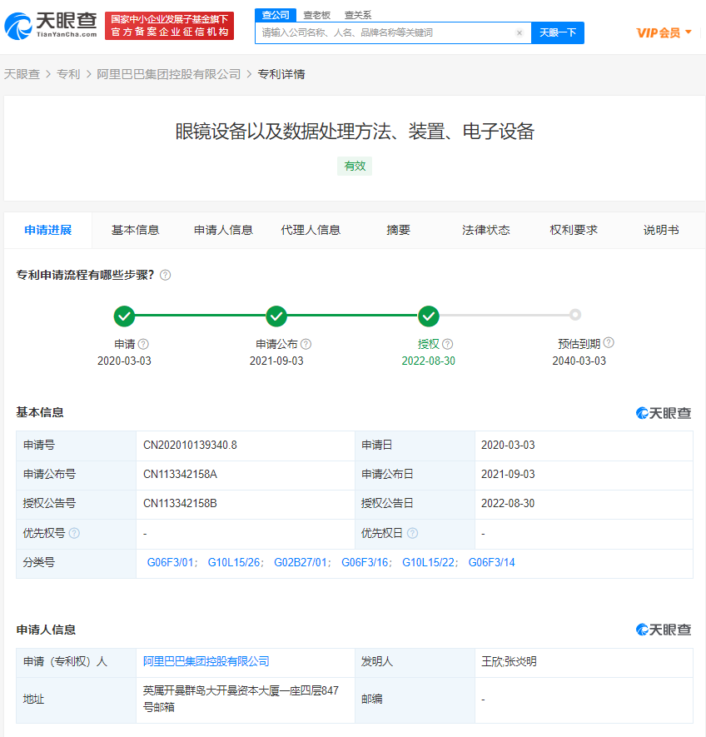This screenshot has width=706, height=737.
Task: Click the 专利 breadcrumb link
Action: click(68, 74)
